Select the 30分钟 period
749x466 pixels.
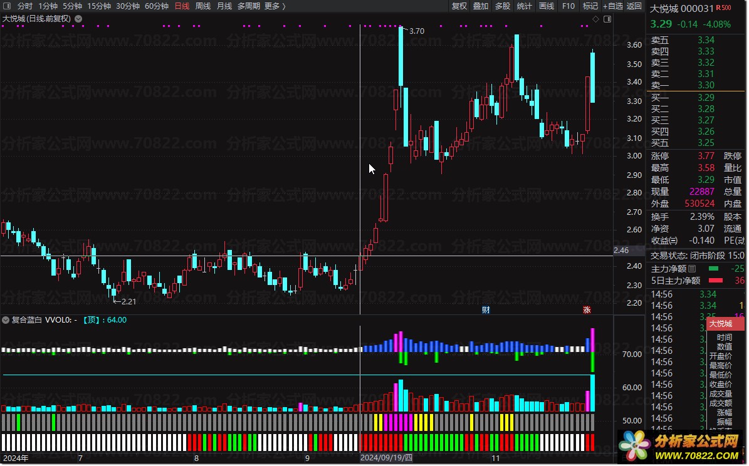click(128, 6)
